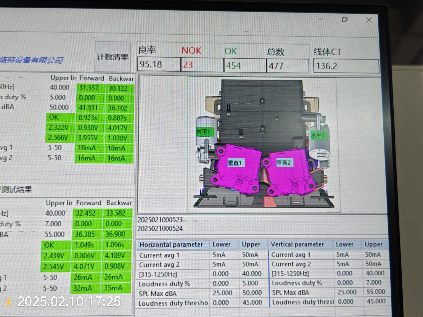Viewport: 423px width, 317px height.
Task: Click the 线体CT field showing 136.2
Action: click(x=346, y=66)
